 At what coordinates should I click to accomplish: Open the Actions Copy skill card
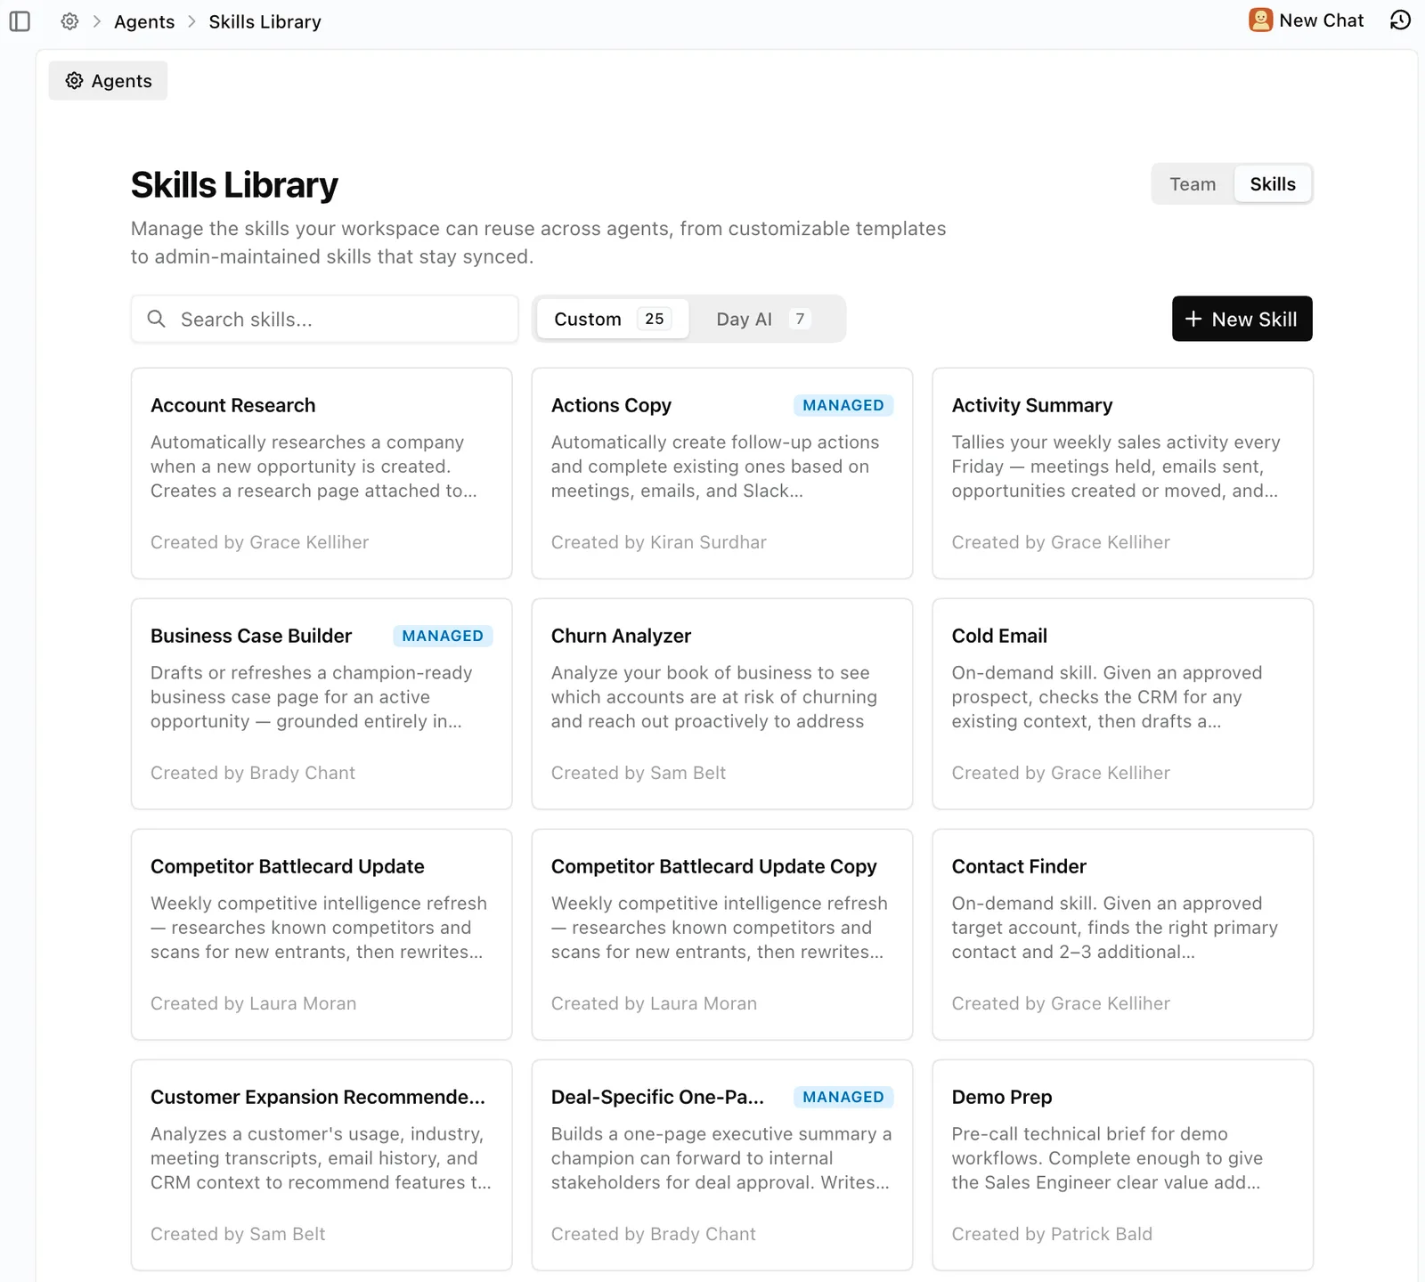(721, 474)
